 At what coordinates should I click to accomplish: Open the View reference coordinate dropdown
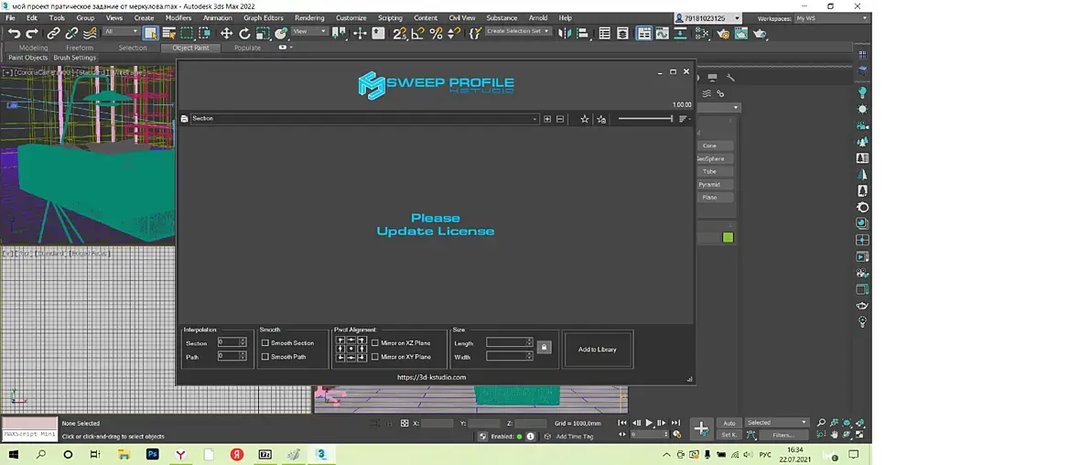pyautogui.click(x=309, y=32)
